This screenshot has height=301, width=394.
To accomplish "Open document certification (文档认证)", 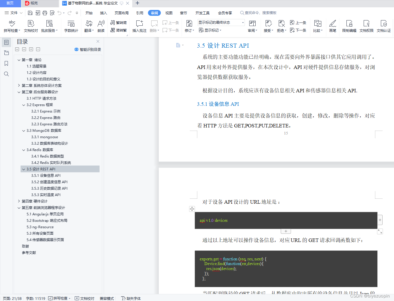I will 384,26.
